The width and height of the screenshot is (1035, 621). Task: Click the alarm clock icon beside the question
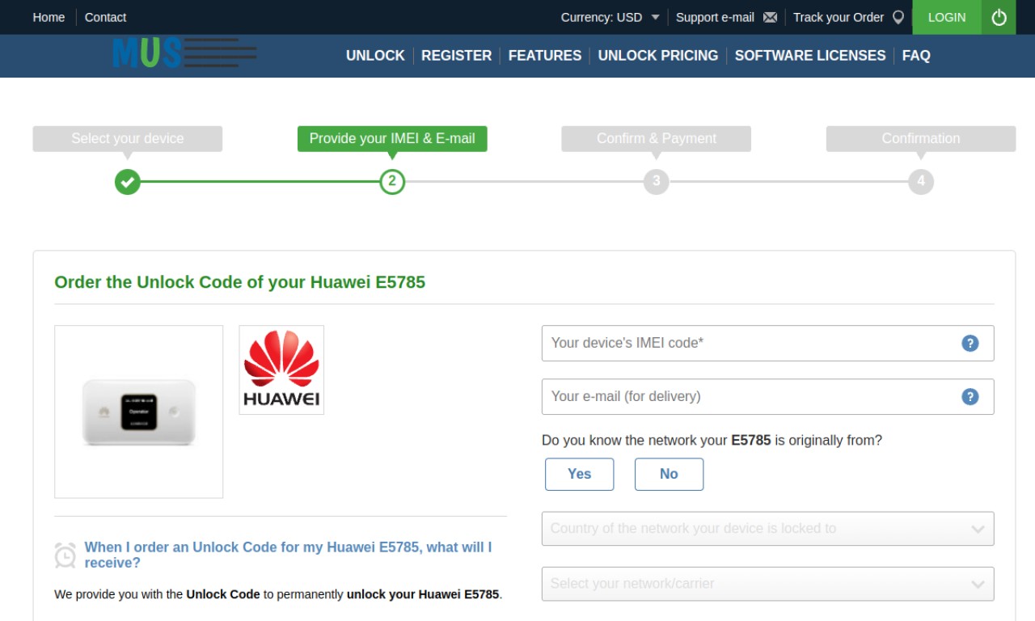pos(65,555)
